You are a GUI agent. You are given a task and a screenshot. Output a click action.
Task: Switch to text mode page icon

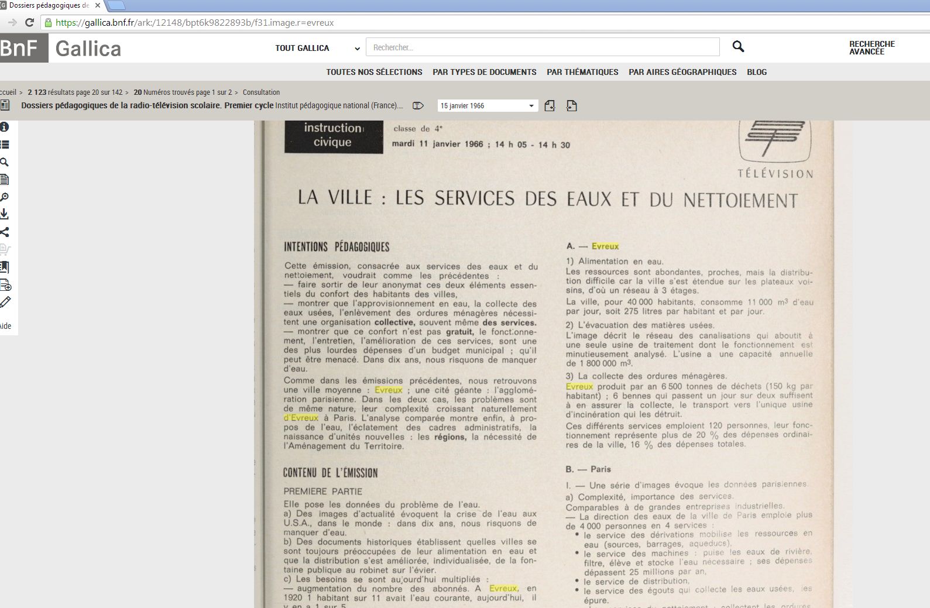(4, 180)
